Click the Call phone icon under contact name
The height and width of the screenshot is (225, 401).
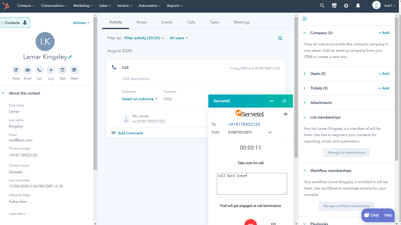[39, 70]
